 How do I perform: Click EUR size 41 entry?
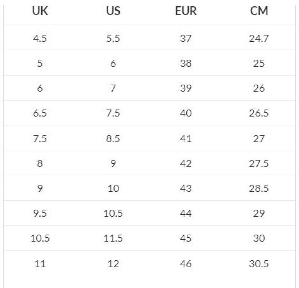coord(186,138)
